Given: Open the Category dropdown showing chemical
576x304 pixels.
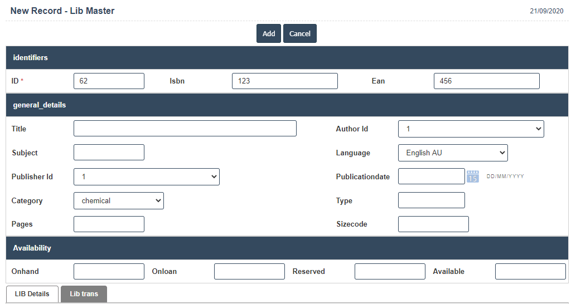Looking at the screenshot, I should [118, 200].
